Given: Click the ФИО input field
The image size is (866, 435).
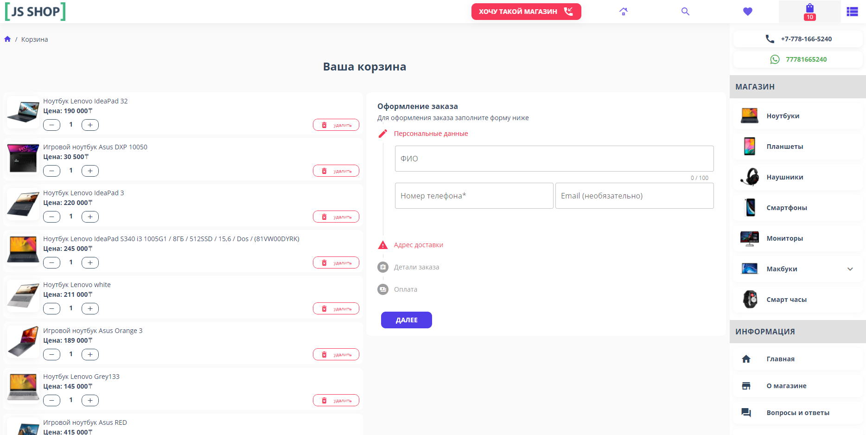Looking at the screenshot, I should point(554,159).
